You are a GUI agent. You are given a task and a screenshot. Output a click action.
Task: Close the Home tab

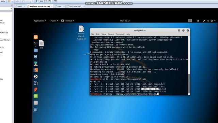24,6
